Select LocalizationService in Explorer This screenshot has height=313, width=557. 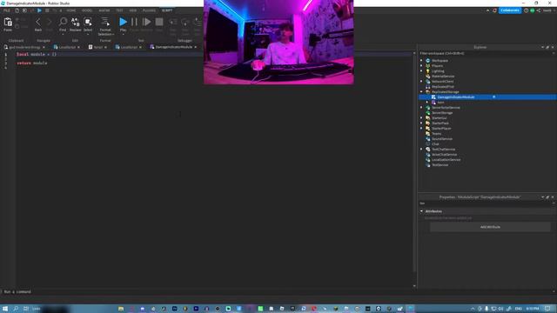[x=446, y=160]
